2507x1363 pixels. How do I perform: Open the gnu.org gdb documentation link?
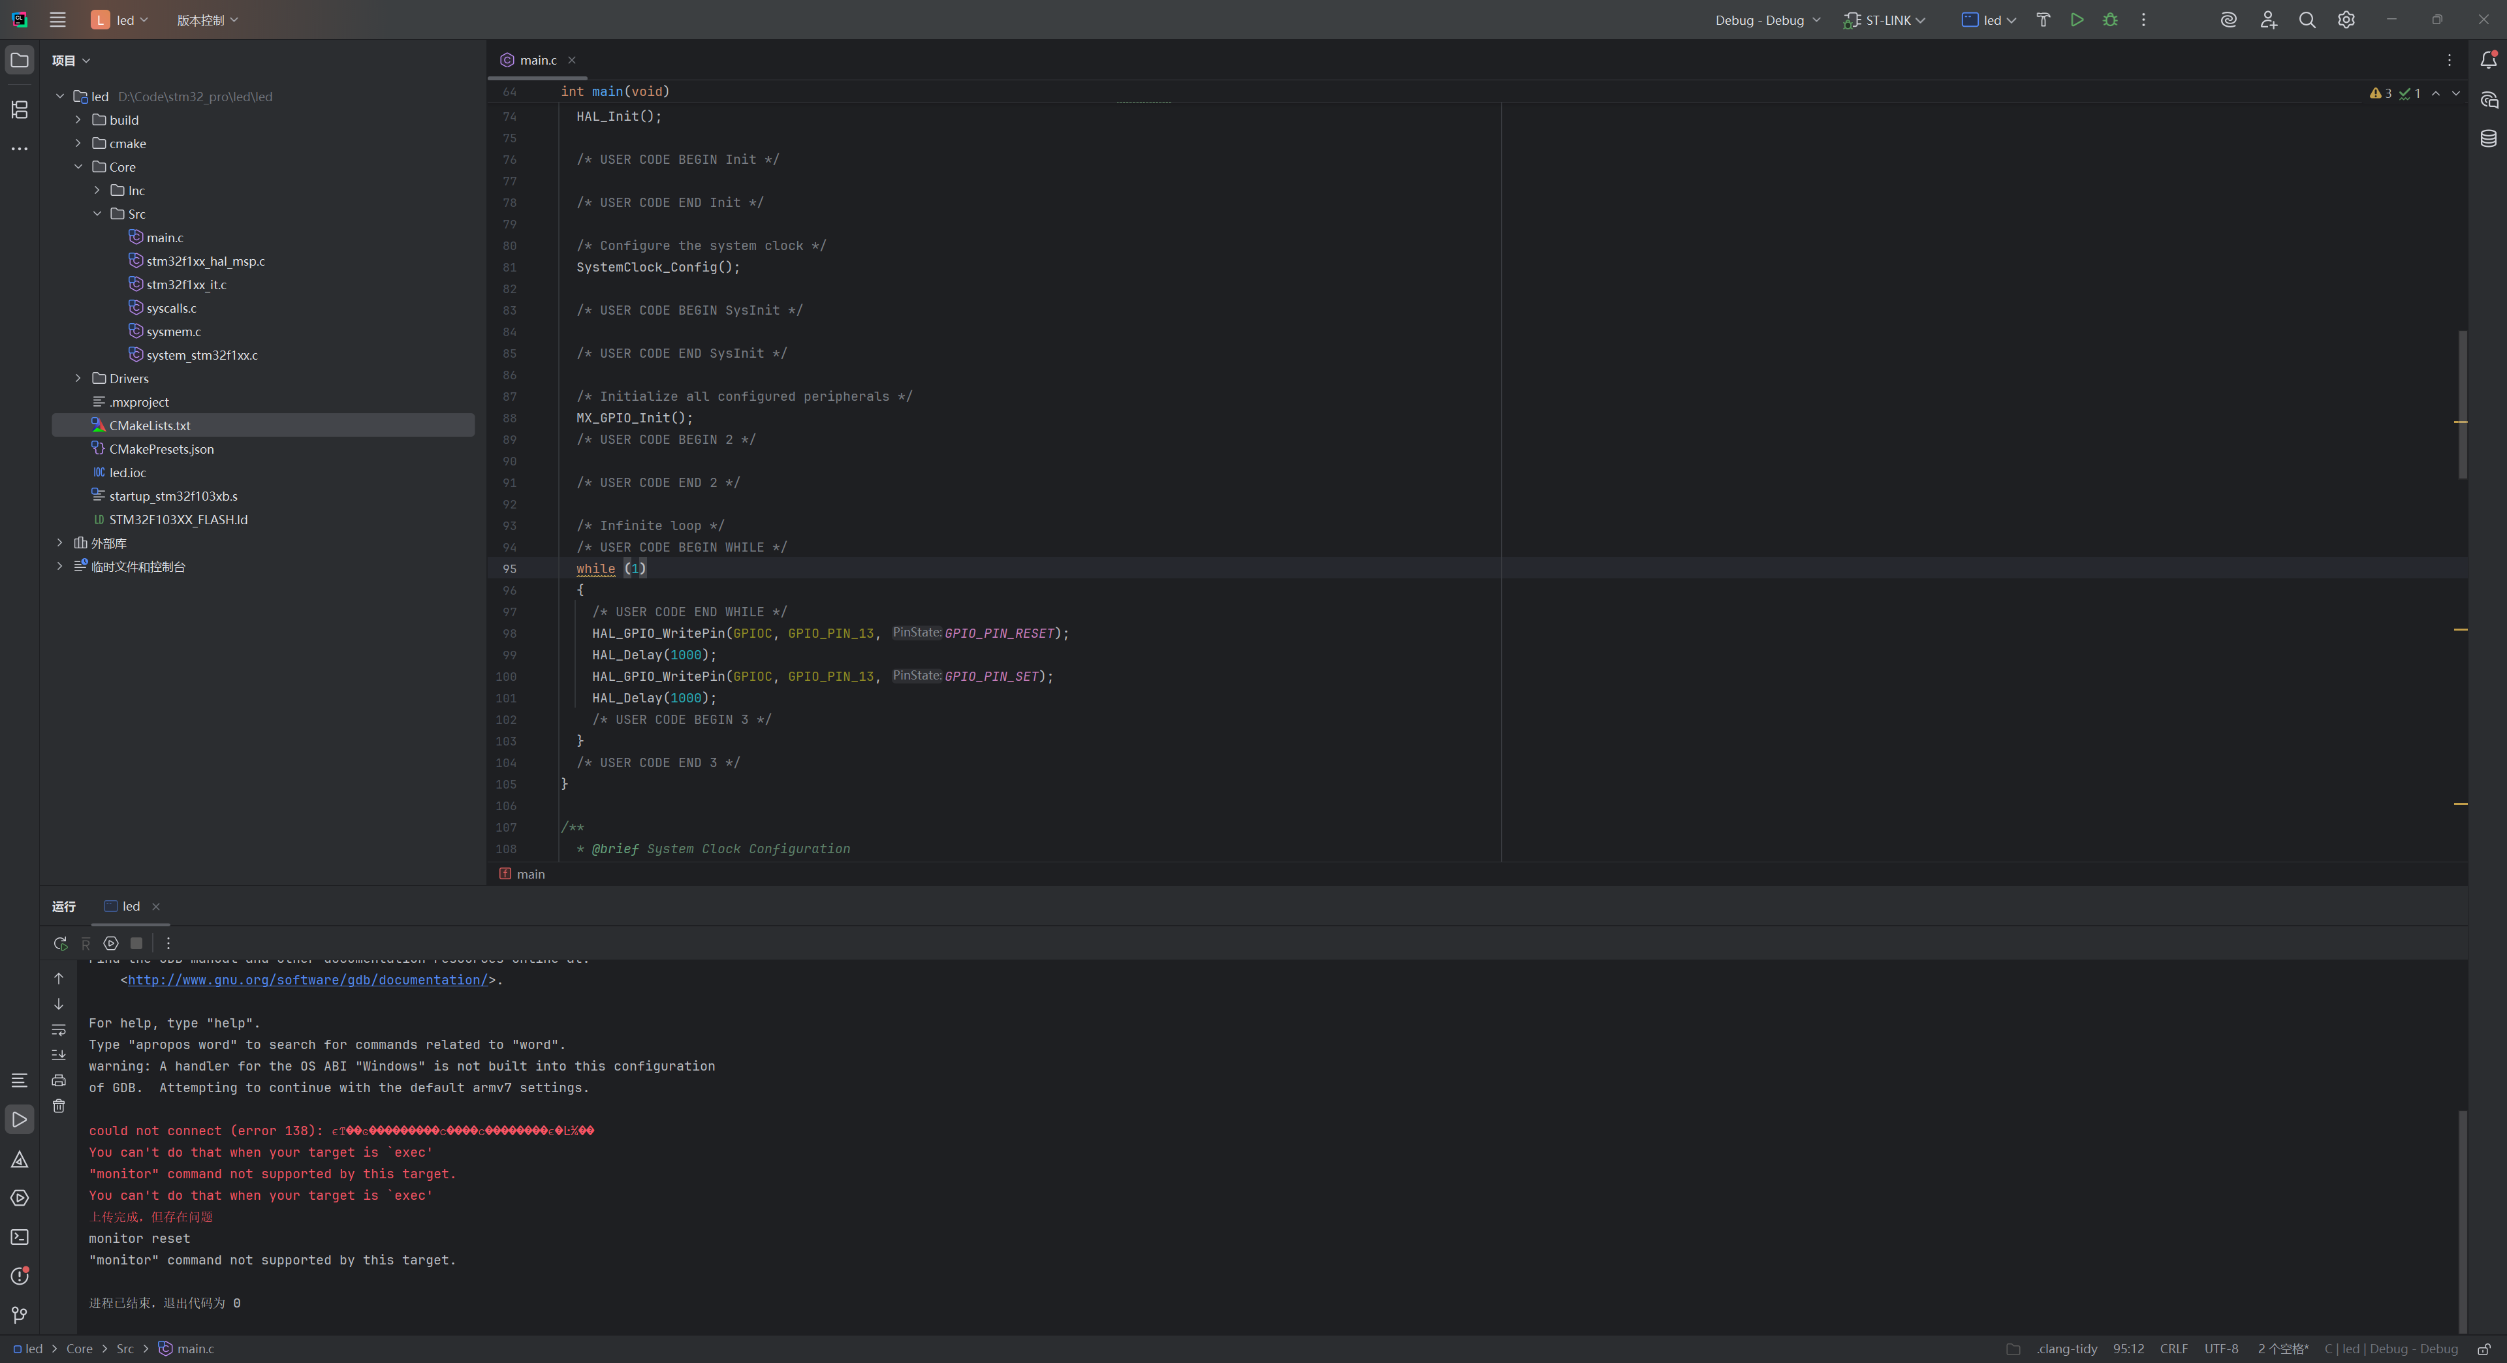pyautogui.click(x=307, y=980)
